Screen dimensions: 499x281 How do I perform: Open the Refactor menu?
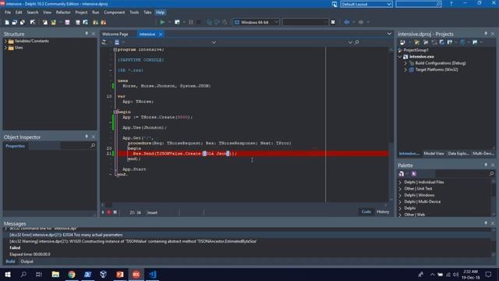tap(63, 12)
